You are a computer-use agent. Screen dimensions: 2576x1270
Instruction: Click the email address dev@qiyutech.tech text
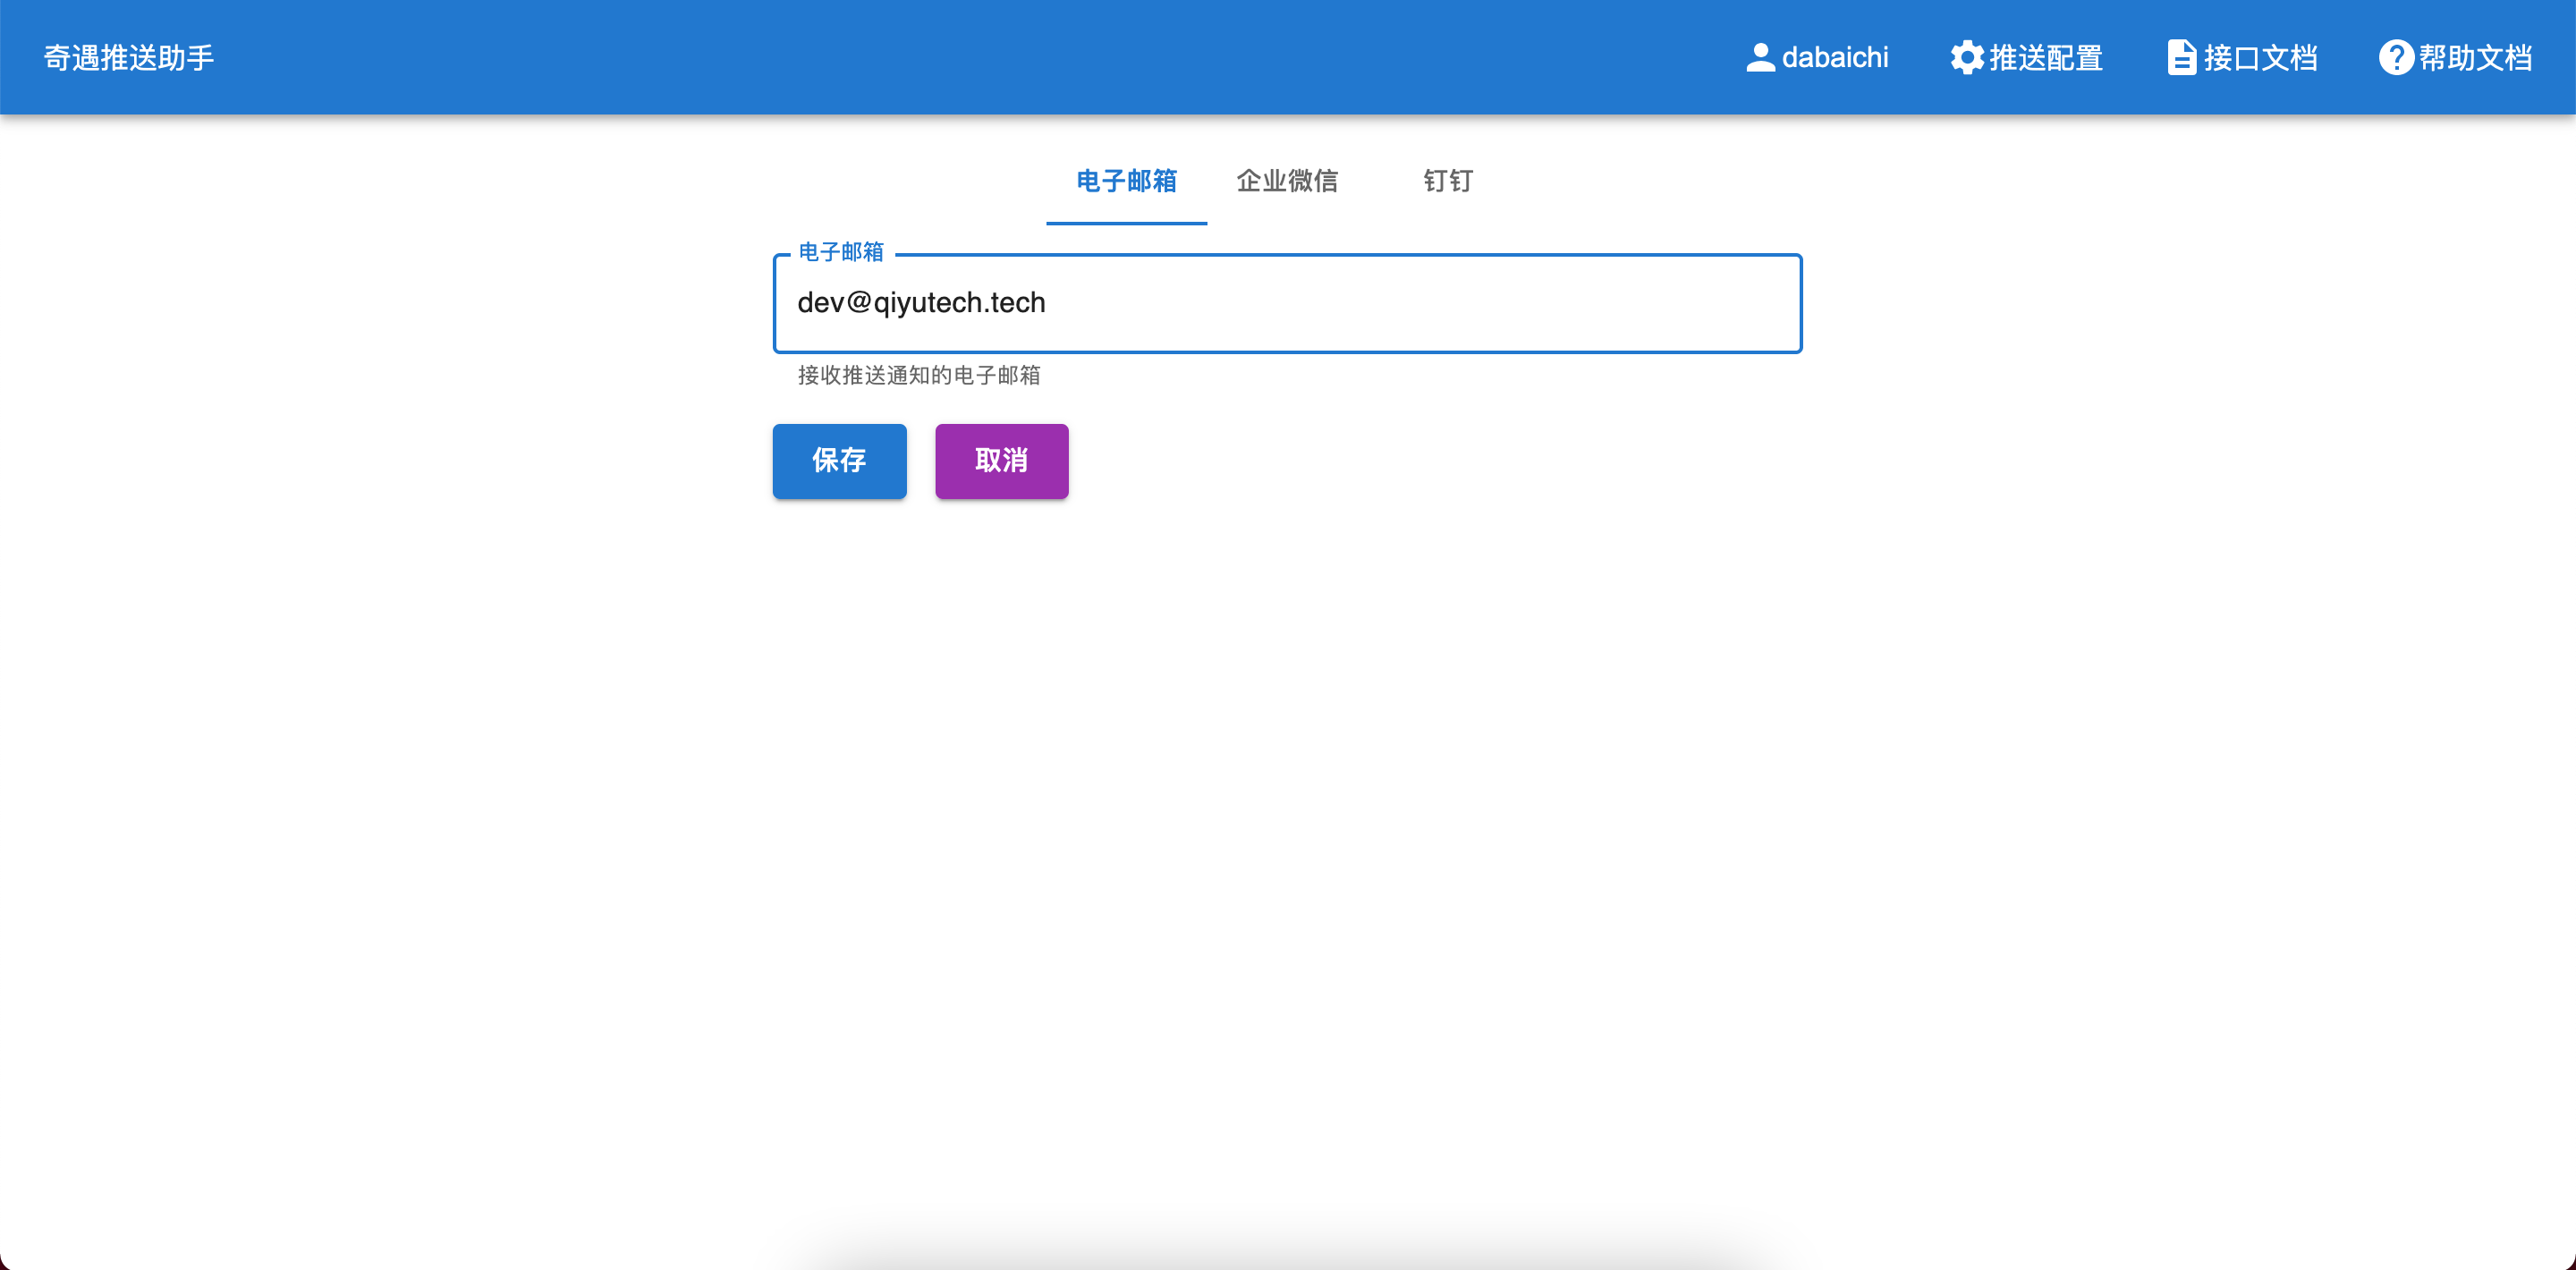pos(922,302)
